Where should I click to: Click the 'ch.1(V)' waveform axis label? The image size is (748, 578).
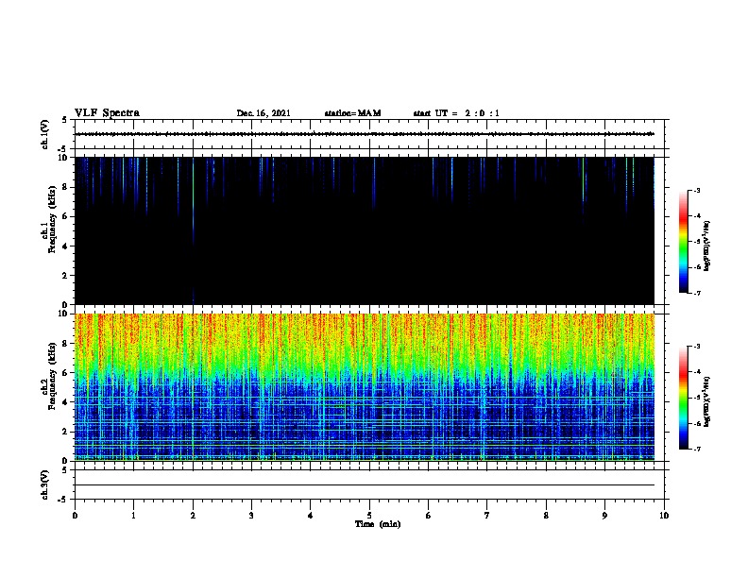[x=45, y=134]
